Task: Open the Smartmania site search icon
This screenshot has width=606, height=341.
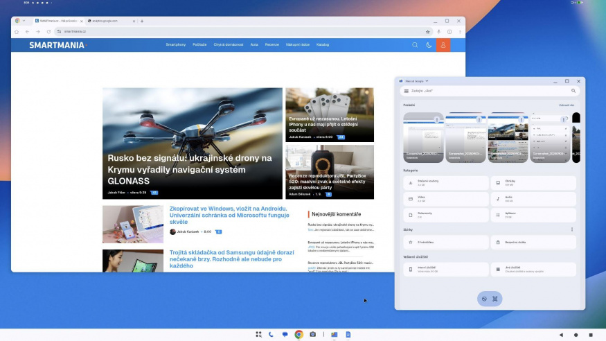Action: pos(415,45)
